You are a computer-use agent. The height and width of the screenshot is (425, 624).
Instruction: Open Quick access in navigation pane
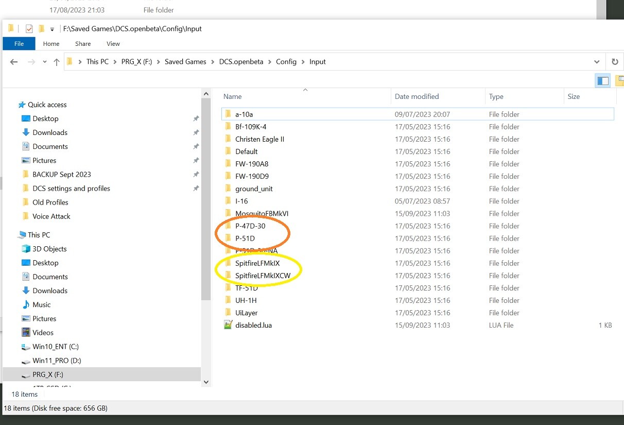(x=47, y=105)
